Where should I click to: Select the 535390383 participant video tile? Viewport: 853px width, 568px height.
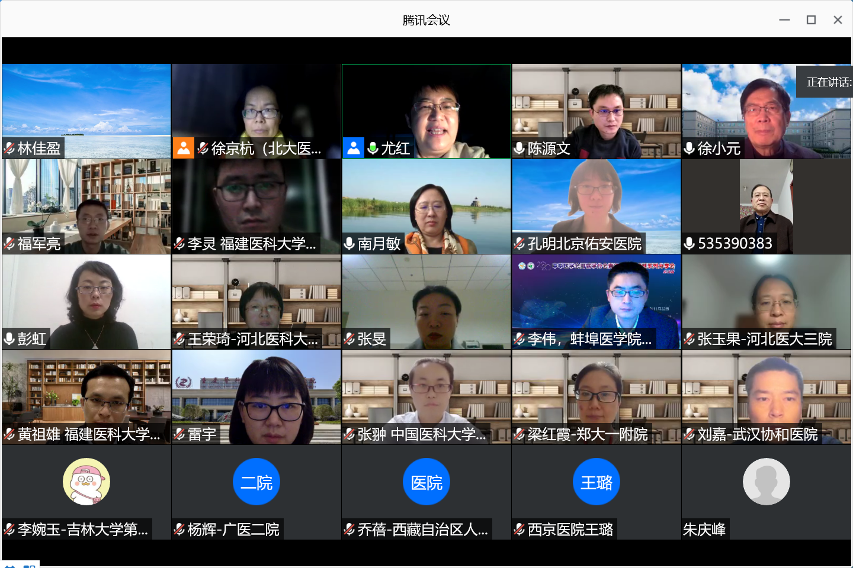click(767, 206)
